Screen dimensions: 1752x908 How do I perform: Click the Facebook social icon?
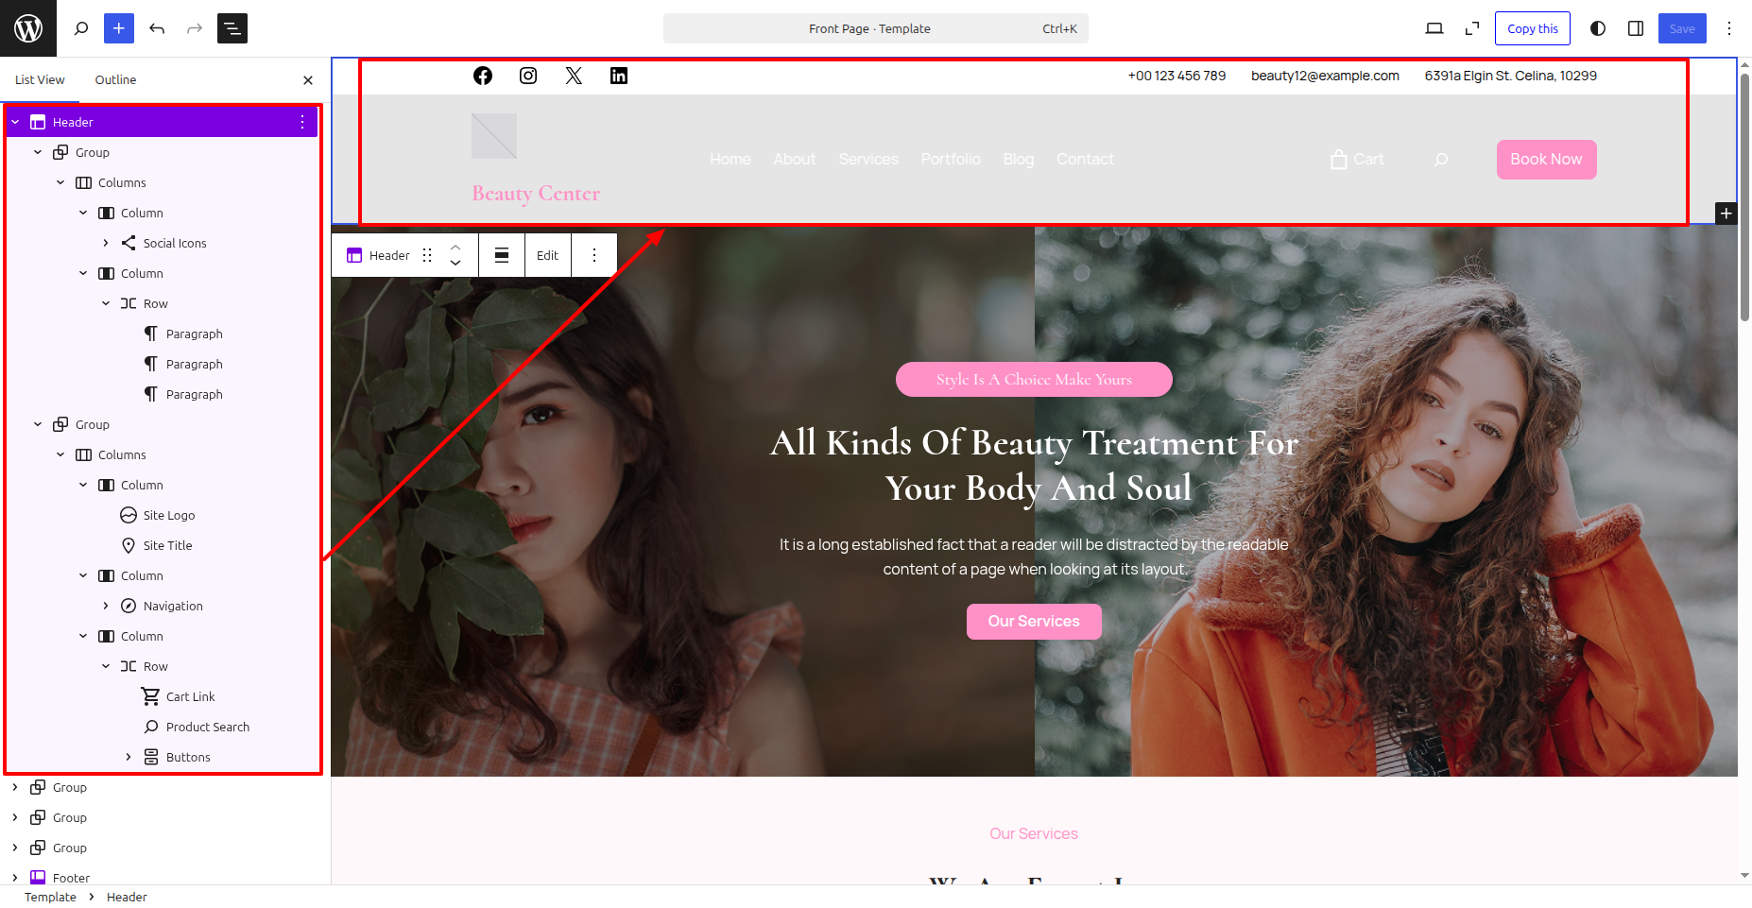(483, 76)
